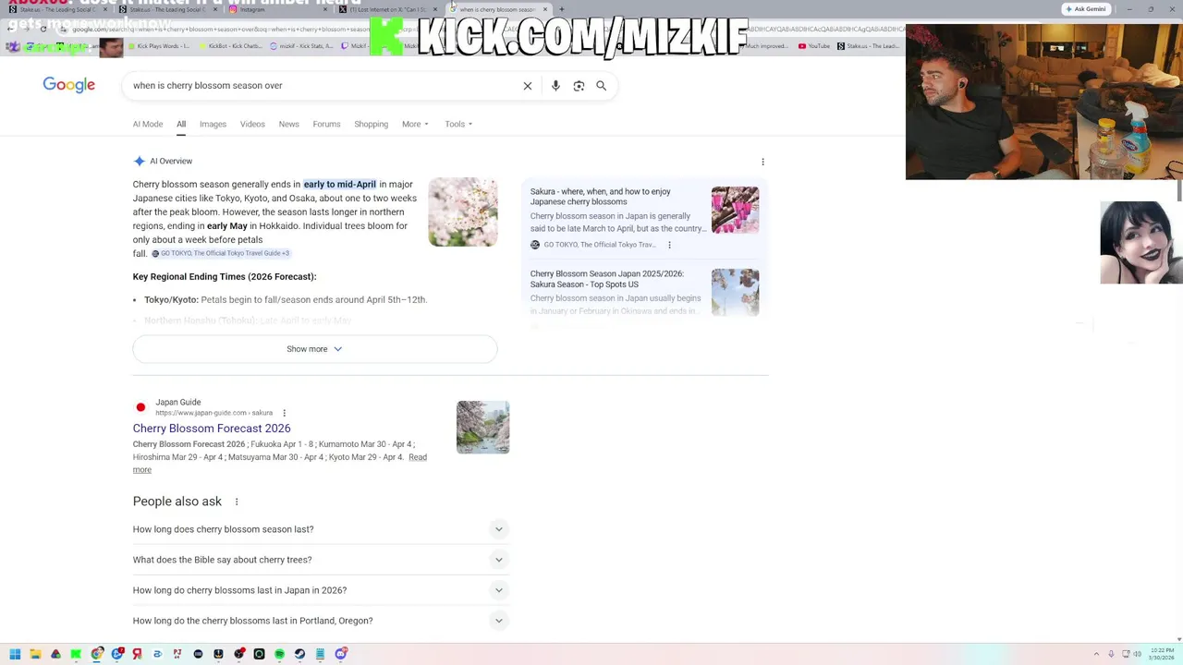Expand 'What does the Bible say about cherry trees?'

pyautogui.click(x=321, y=560)
